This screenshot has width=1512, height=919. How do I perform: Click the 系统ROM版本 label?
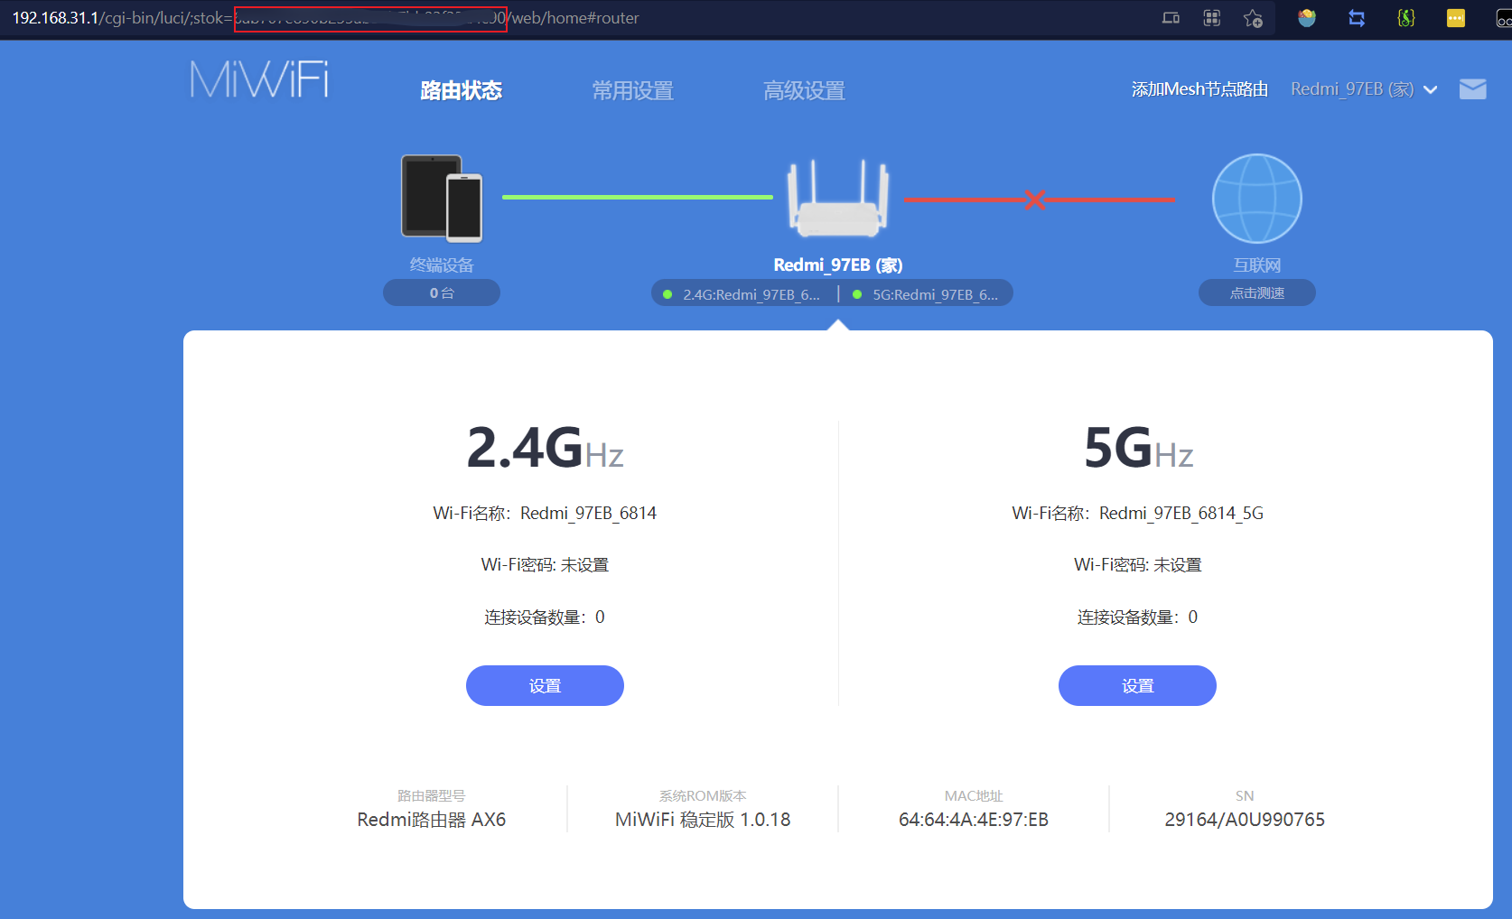click(x=703, y=795)
